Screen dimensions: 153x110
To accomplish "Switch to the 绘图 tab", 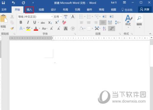I will [x=41, y=10].
